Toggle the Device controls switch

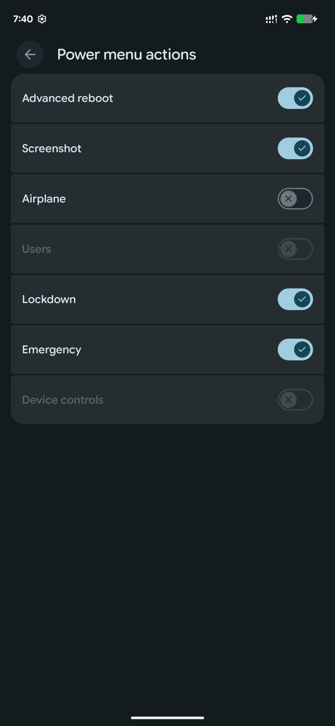[x=295, y=400]
